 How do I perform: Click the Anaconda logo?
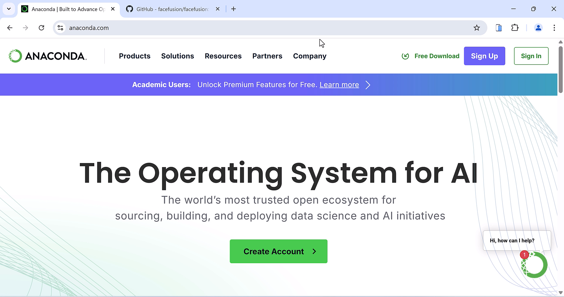tap(48, 56)
